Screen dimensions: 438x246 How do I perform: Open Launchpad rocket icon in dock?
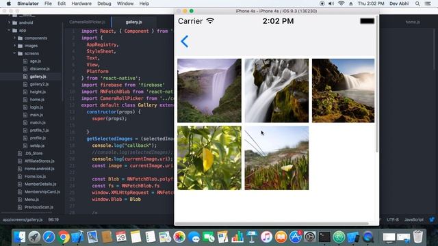[x=34, y=237]
